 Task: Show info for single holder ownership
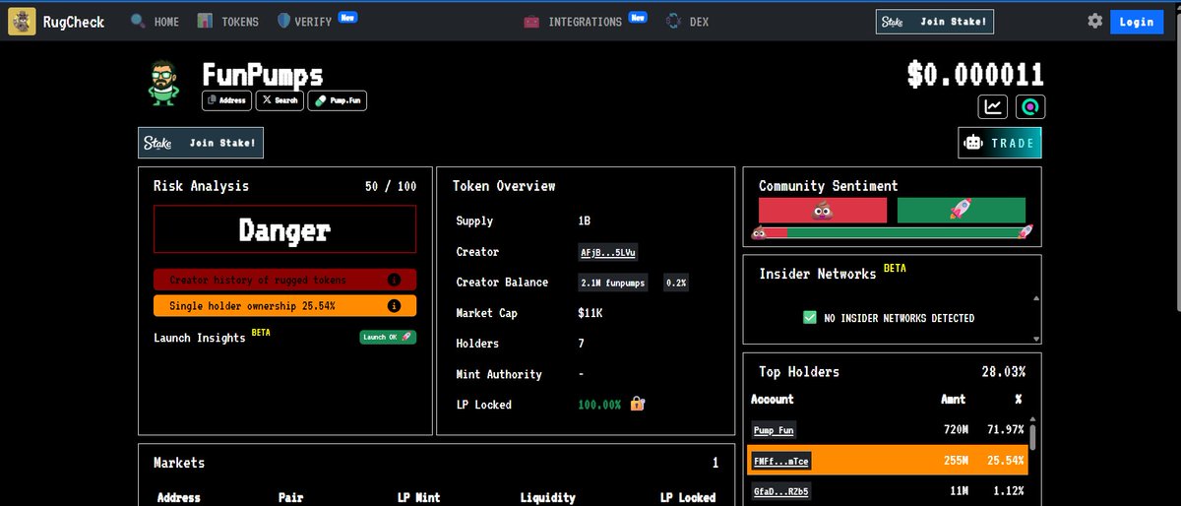click(394, 306)
